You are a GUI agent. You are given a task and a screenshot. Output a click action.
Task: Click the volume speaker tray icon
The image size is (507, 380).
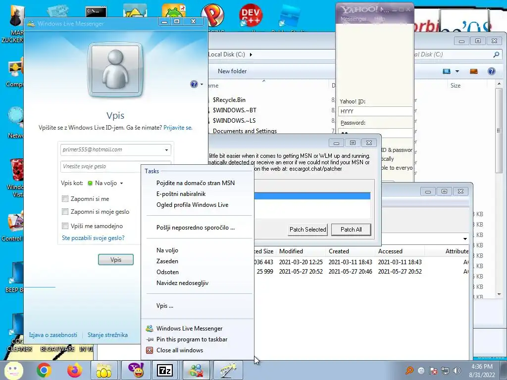click(x=457, y=371)
